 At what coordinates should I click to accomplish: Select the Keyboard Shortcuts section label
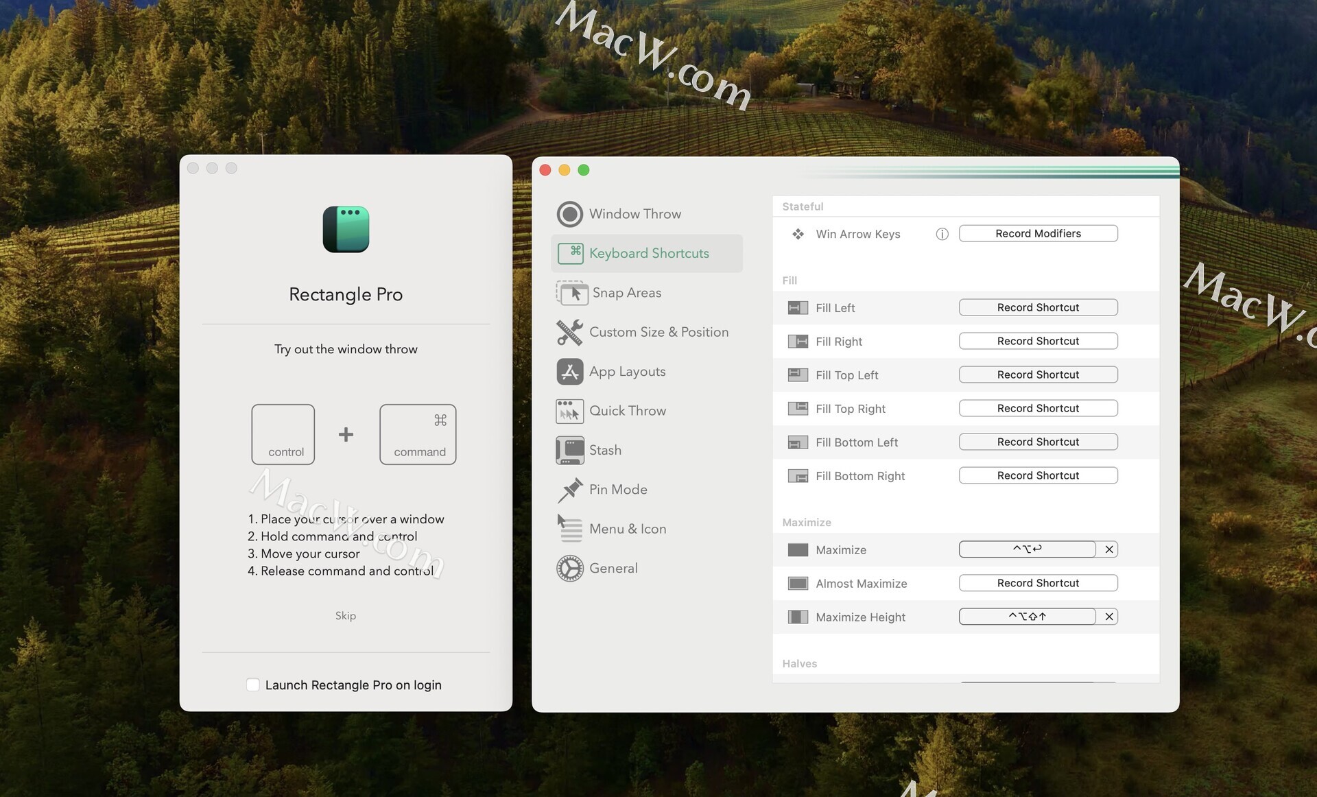[649, 253]
